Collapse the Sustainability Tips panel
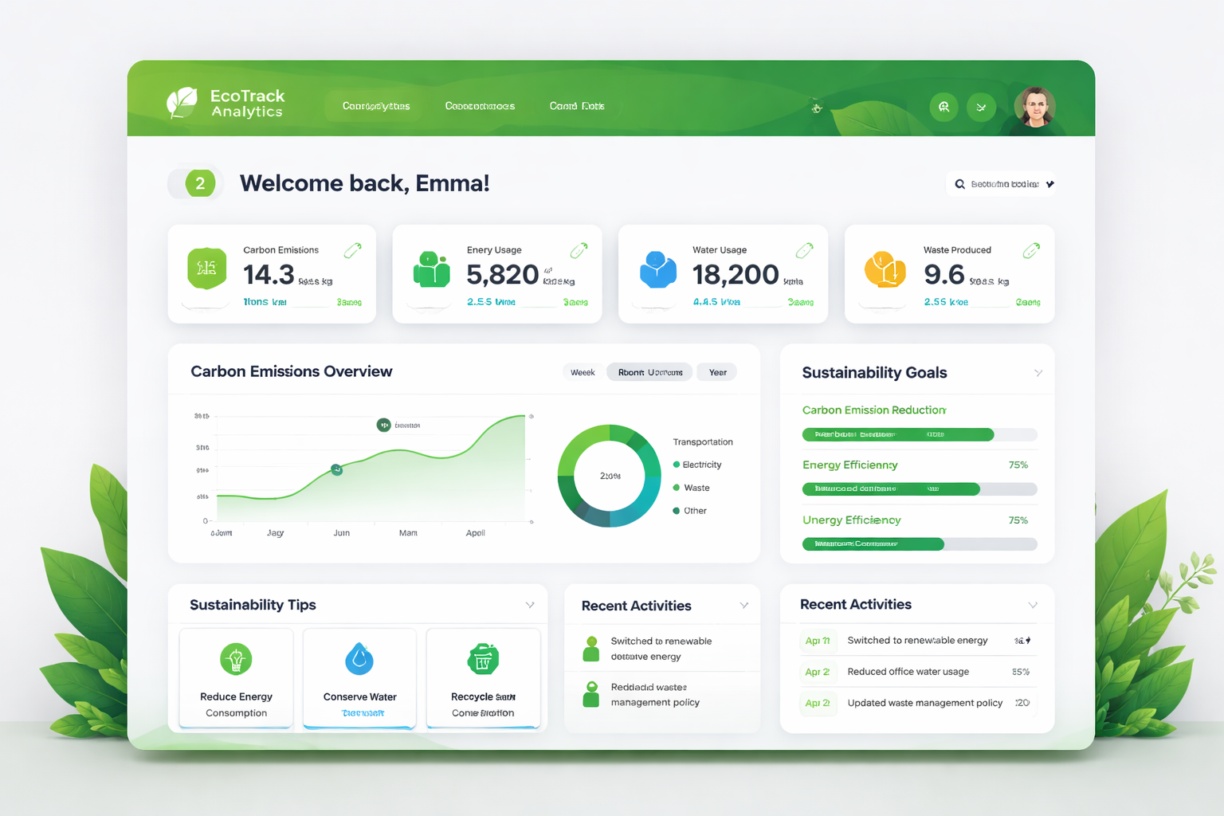Screen dimensions: 1224x816 tap(529, 605)
